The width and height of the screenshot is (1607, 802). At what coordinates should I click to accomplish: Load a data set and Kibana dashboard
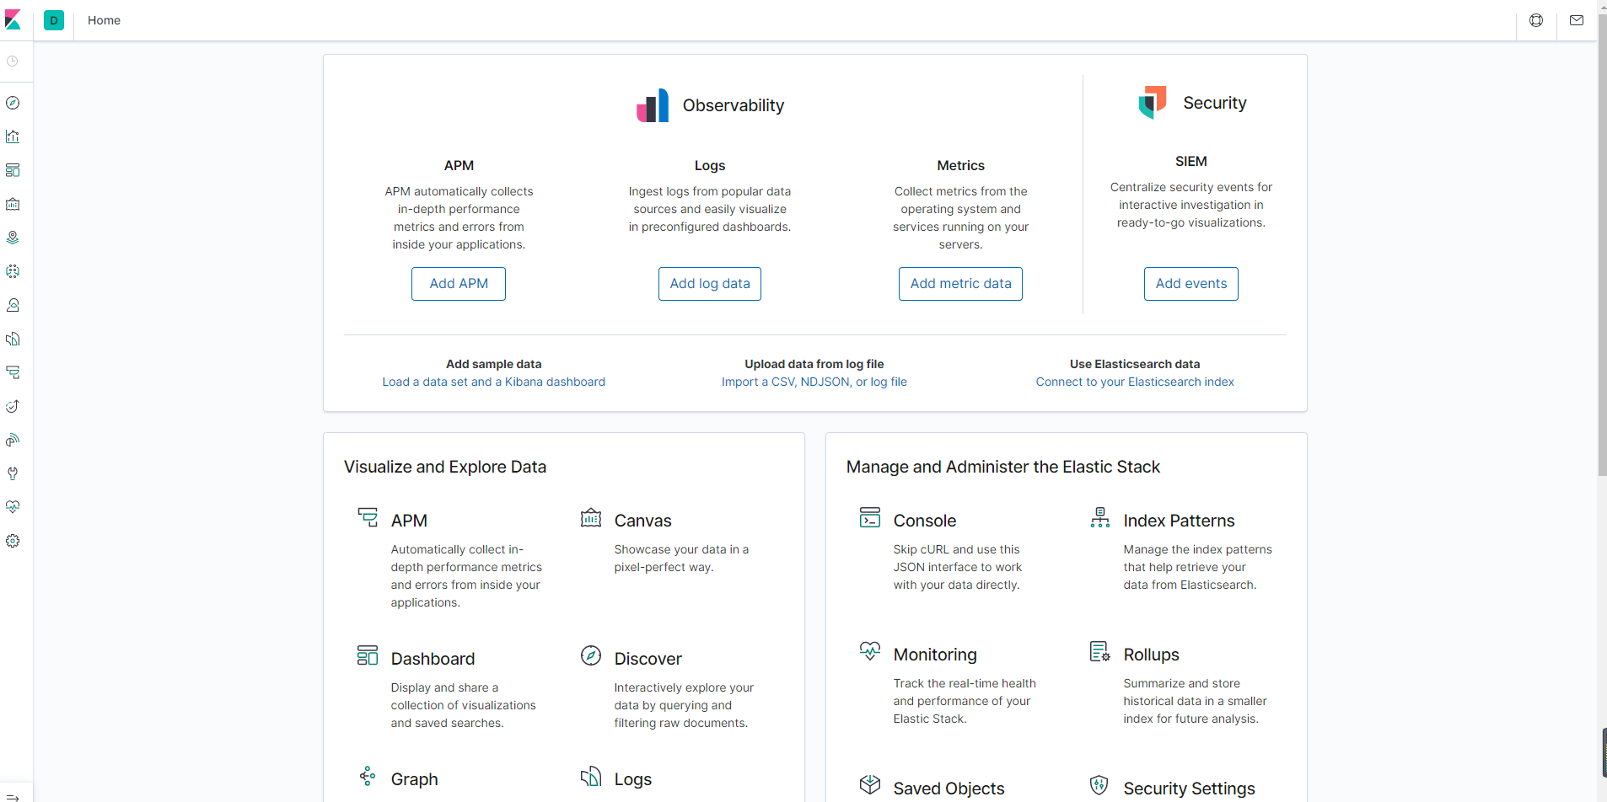coord(494,382)
